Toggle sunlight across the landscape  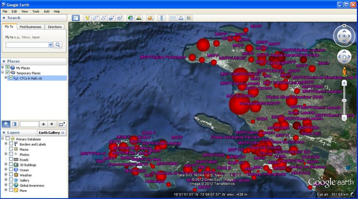coord(139,18)
